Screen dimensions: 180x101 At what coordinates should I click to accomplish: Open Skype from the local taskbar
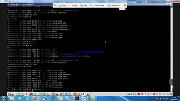[x=69, y=98]
